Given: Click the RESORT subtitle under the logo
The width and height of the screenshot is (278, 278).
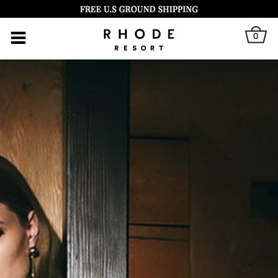Looking at the screenshot, I should (x=139, y=48).
